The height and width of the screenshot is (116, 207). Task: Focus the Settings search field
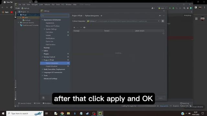[x=55, y=16]
